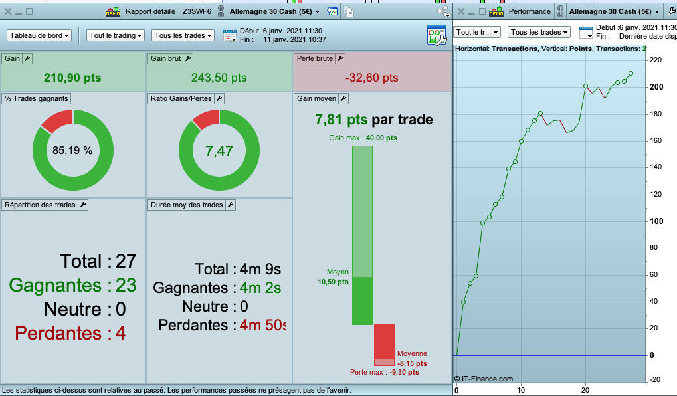Open calendar date picker in Rapport détaillé toolbar
677x396 pixels.
(x=230, y=35)
